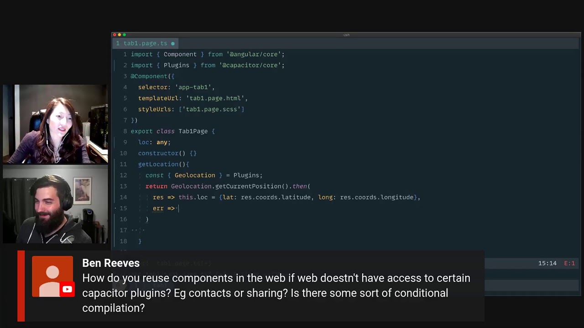584x328 pixels.
Task: Click the E:1 error count indicator
Action: [569, 263]
